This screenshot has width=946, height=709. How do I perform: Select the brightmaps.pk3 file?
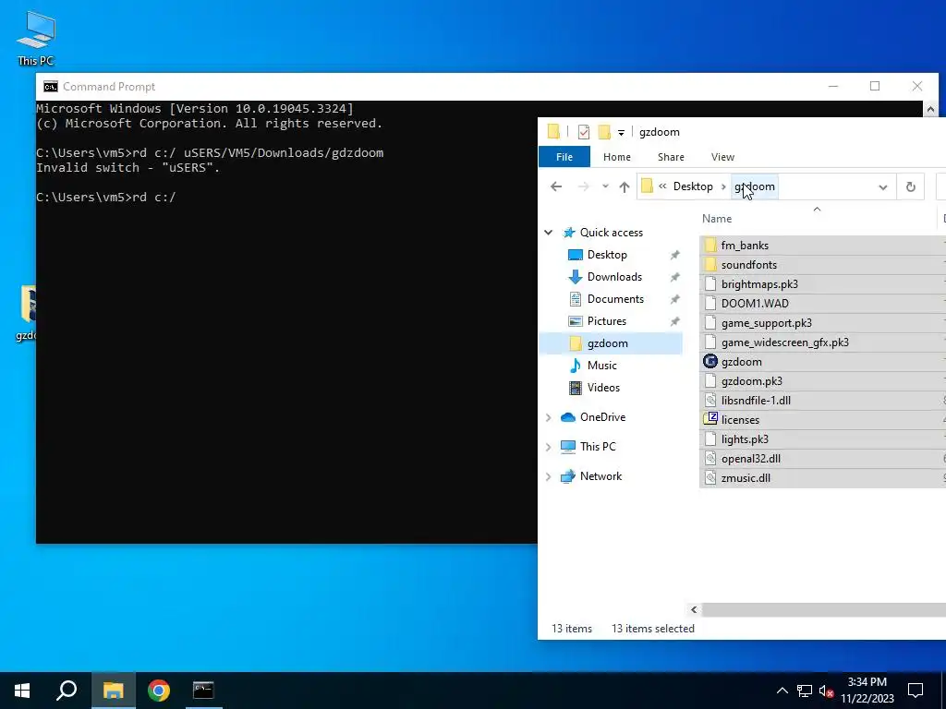[x=822, y=284]
